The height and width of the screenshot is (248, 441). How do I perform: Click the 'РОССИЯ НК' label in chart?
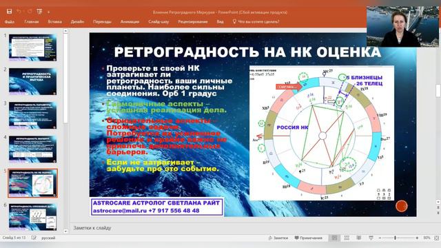(292, 127)
